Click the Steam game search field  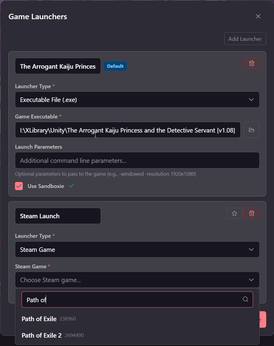coord(132,300)
